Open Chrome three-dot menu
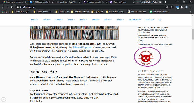 point(191,7)
